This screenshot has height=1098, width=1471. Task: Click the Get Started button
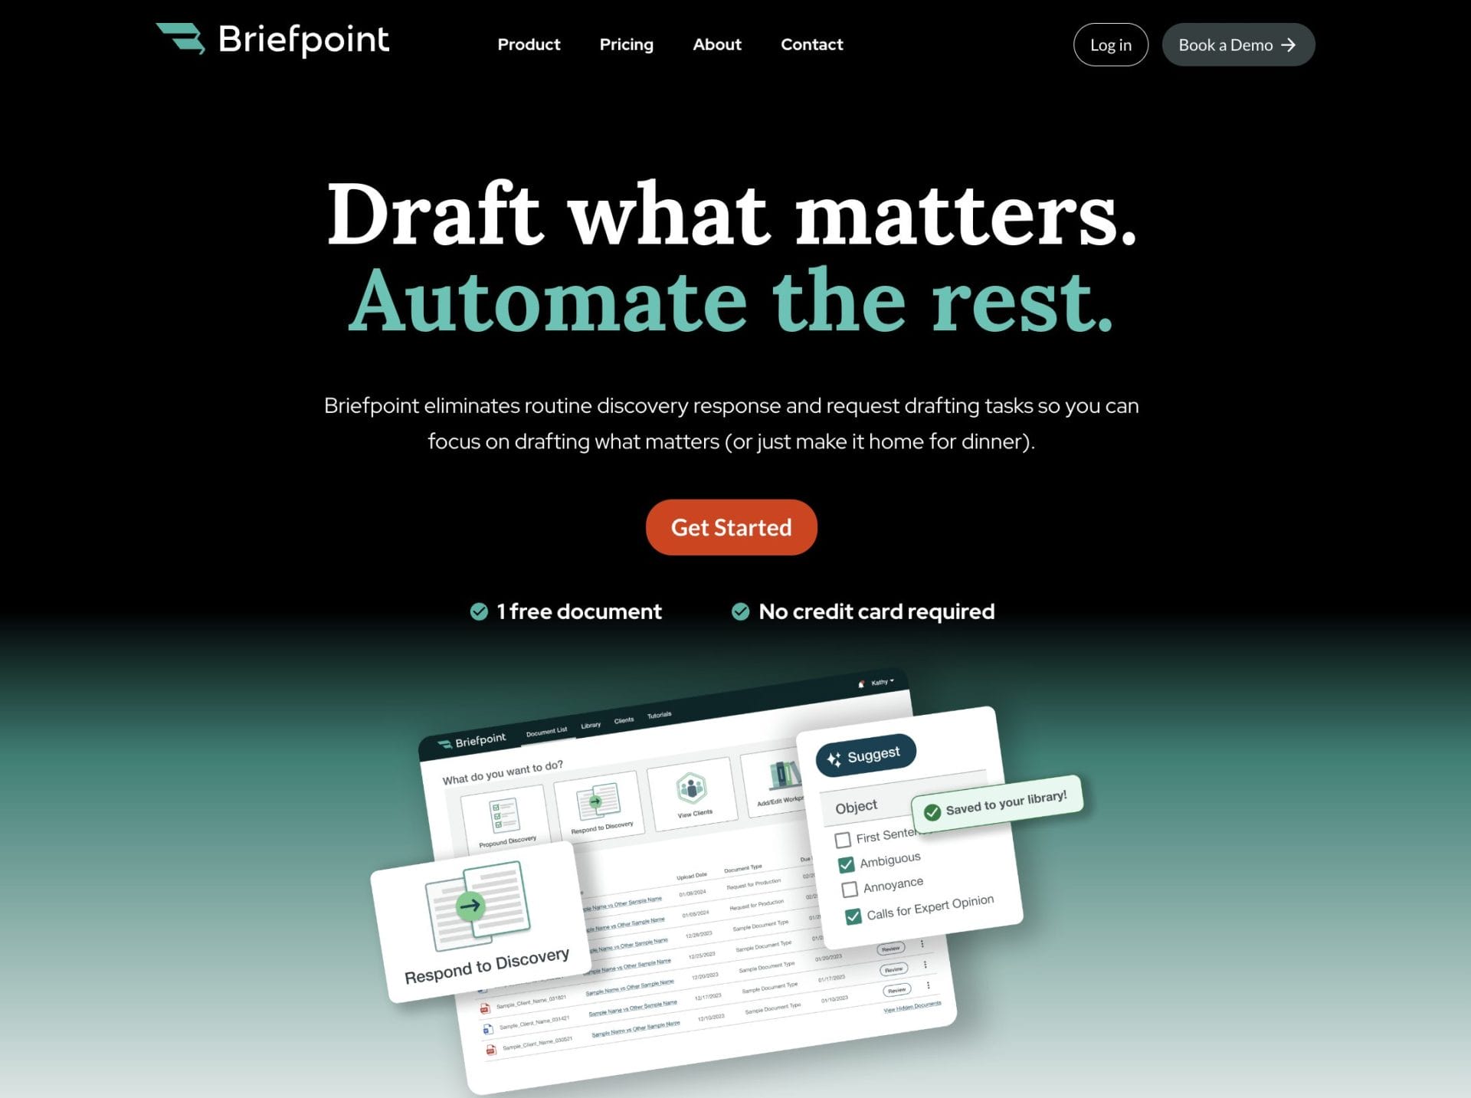731,527
